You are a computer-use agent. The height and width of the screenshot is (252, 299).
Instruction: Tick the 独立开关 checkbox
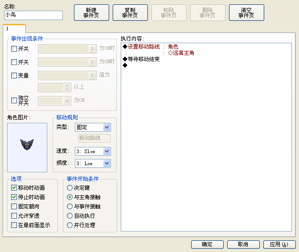[x=14, y=100]
